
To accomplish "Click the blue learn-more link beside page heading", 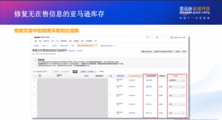I will pos(71,51).
